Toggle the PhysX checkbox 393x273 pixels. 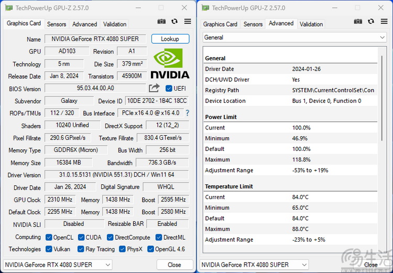coord(122,249)
